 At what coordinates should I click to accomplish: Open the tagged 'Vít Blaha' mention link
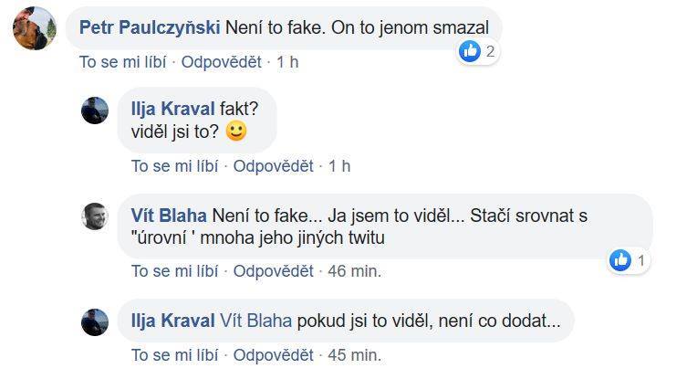pyautogui.click(x=255, y=321)
